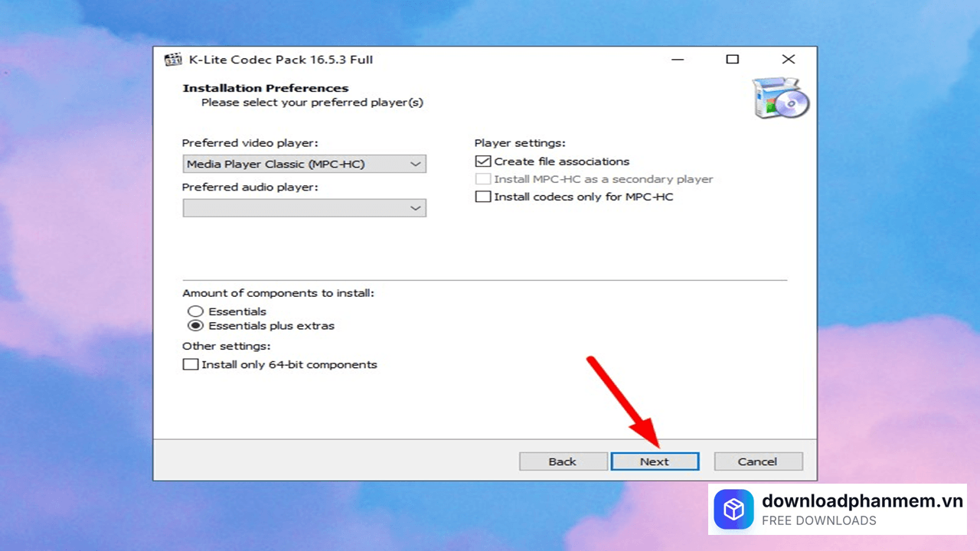Image resolution: width=980 pixels, height=551 pixels.
Task: Select the Essentials radio option
Action: 196,311
